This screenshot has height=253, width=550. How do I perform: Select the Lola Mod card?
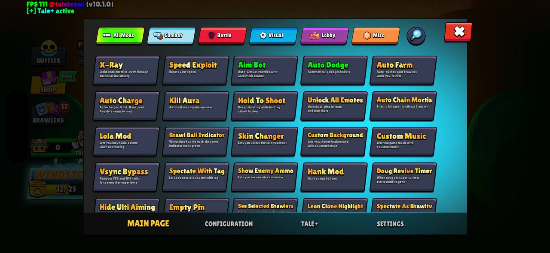click(126, 142)
